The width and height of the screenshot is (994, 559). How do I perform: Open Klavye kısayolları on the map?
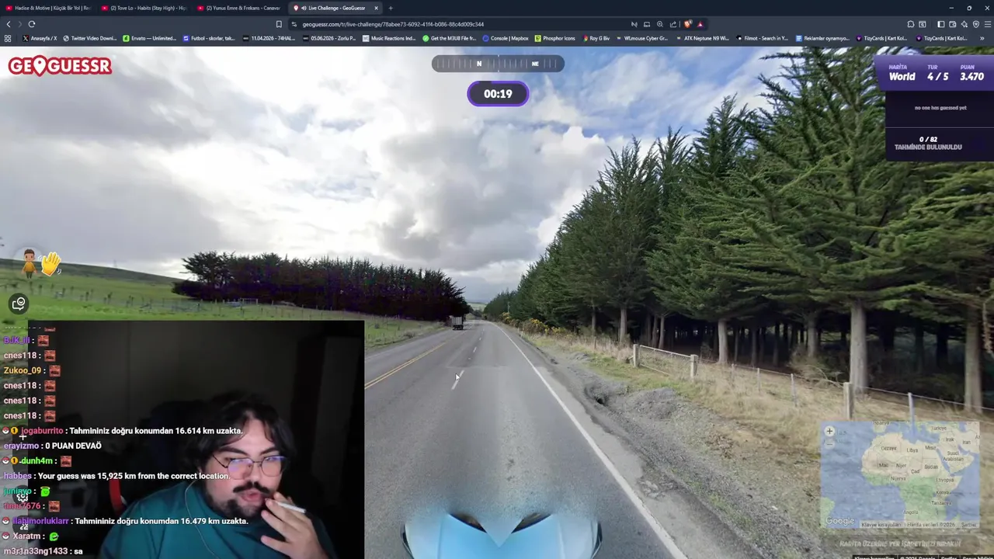(880, 526)
